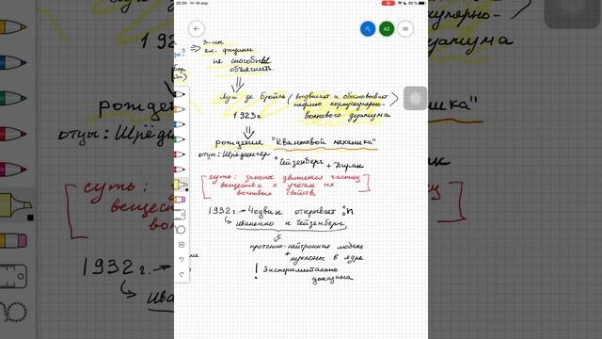Select the green pencil tool
Screen dimensions: 602x339
click(180, 139)
